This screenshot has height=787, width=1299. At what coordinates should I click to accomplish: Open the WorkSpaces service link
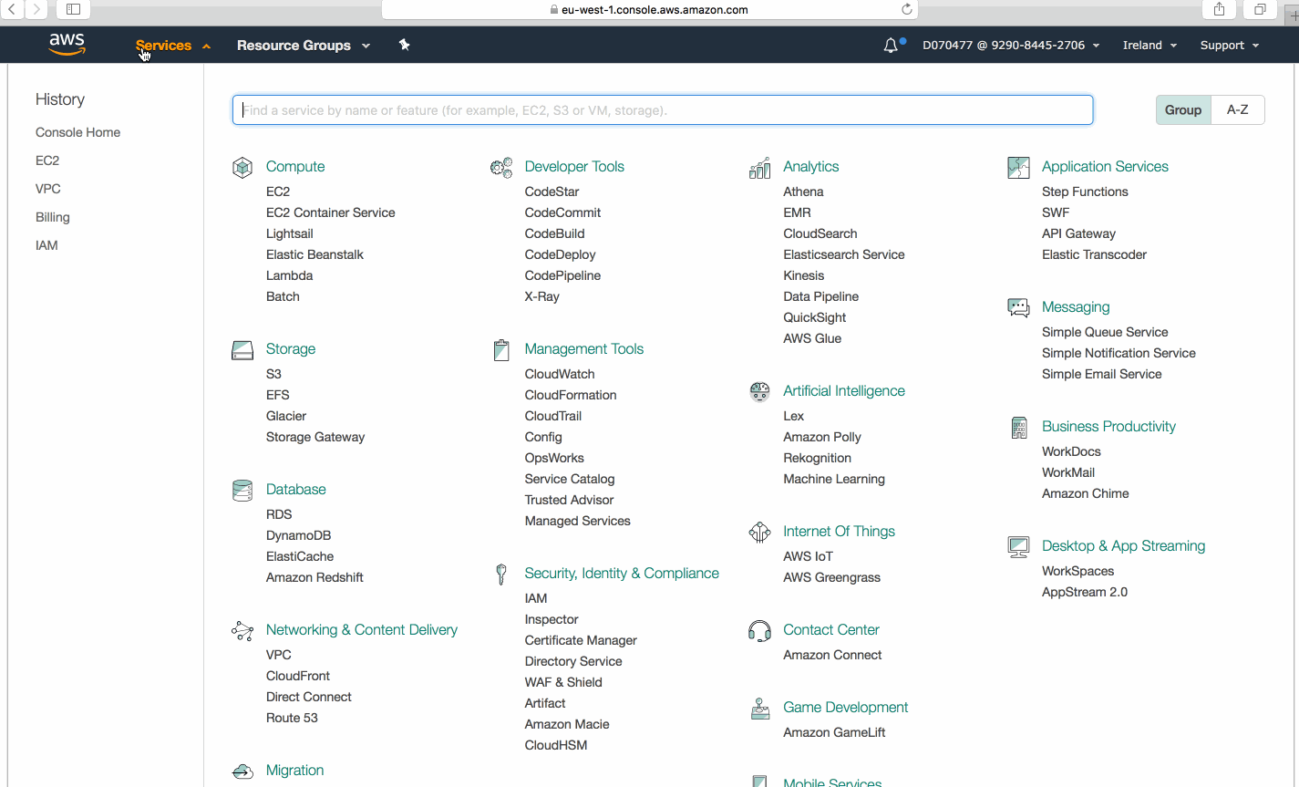pos(1077,571)
